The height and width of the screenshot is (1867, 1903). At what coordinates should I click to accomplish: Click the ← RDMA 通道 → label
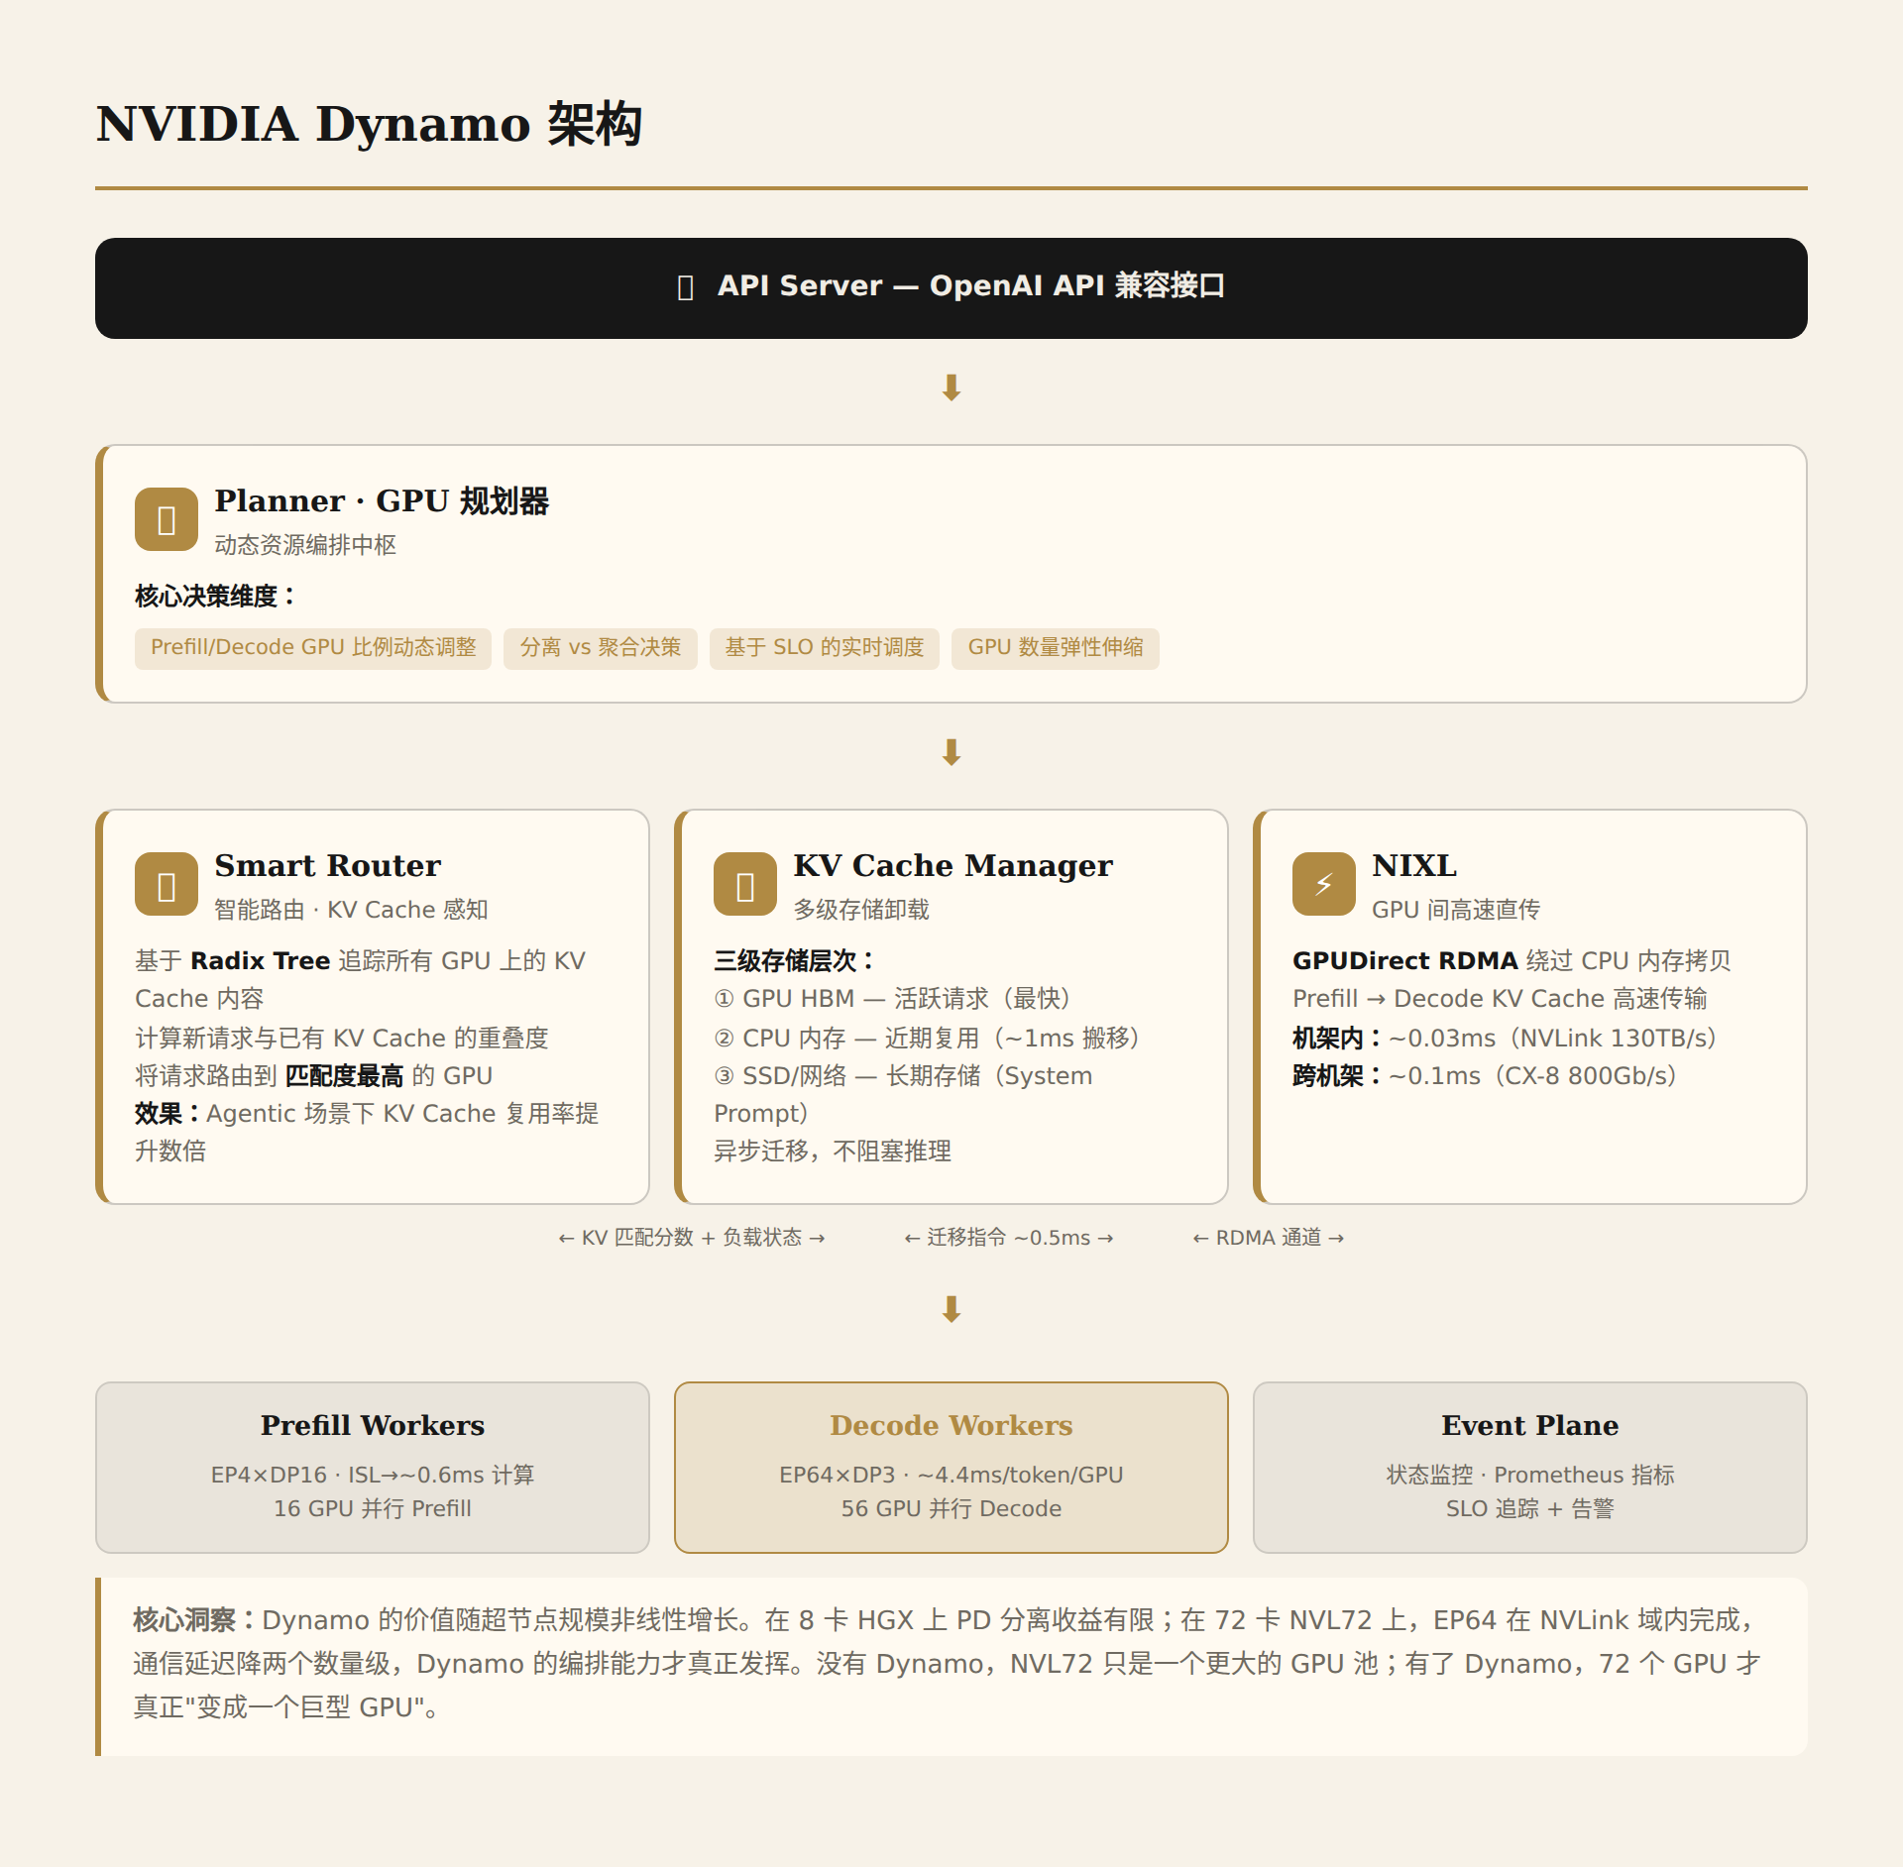click(1269, 1238)
